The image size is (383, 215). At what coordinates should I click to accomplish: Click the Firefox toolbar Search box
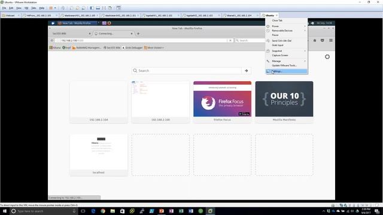click(x=250, y=41)
